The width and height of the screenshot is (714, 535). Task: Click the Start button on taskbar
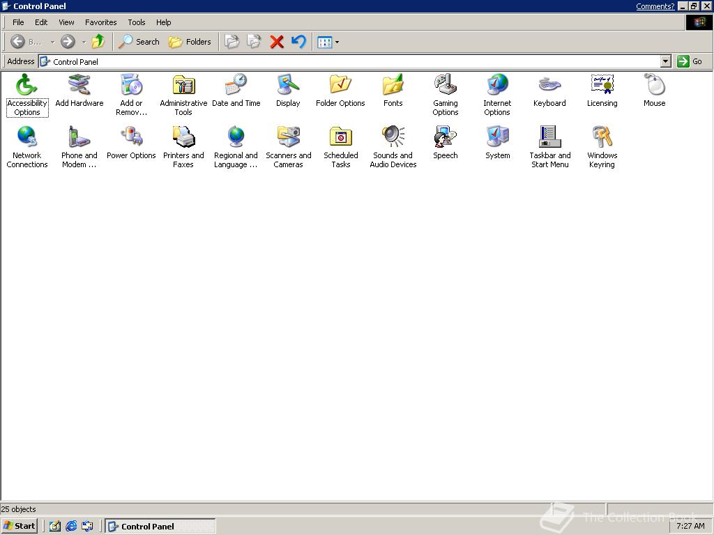19,526
